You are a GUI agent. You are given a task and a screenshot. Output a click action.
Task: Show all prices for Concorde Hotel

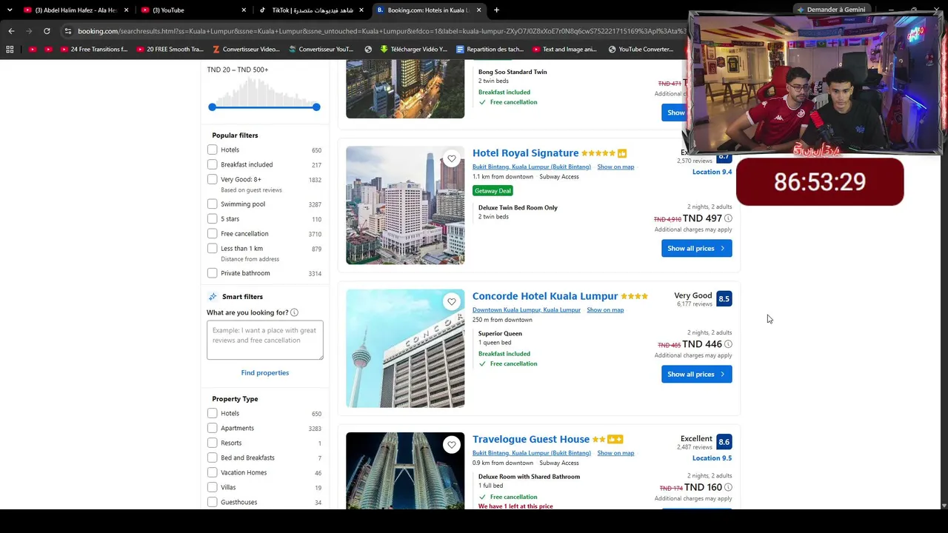point(696,375)
